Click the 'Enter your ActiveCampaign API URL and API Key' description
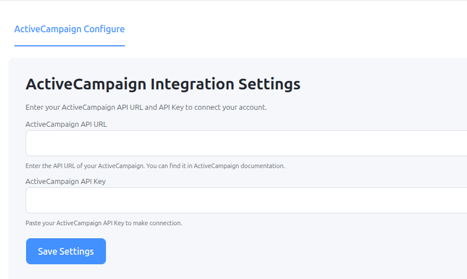The height and width of the screenshot is (279, 467). (x=146, y=108)
